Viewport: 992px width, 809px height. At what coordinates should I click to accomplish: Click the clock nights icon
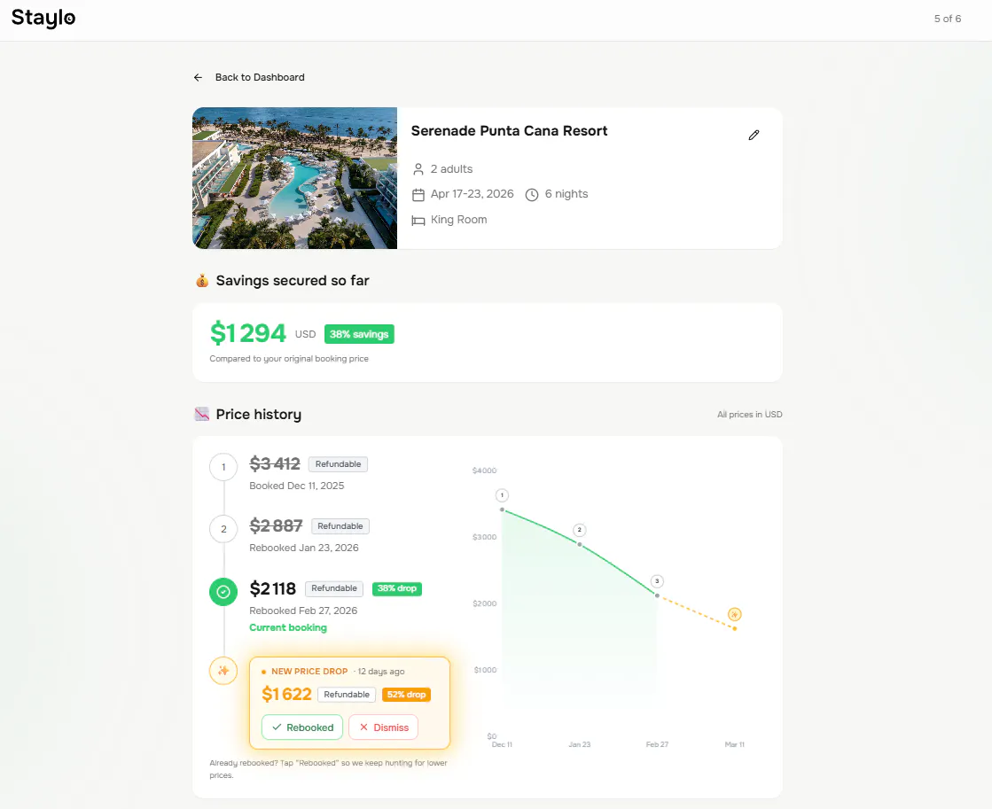click(x=532, y=194)
